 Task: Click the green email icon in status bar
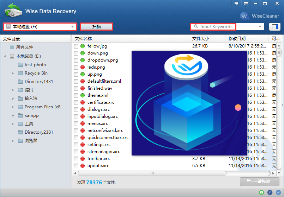coord(261,192)
